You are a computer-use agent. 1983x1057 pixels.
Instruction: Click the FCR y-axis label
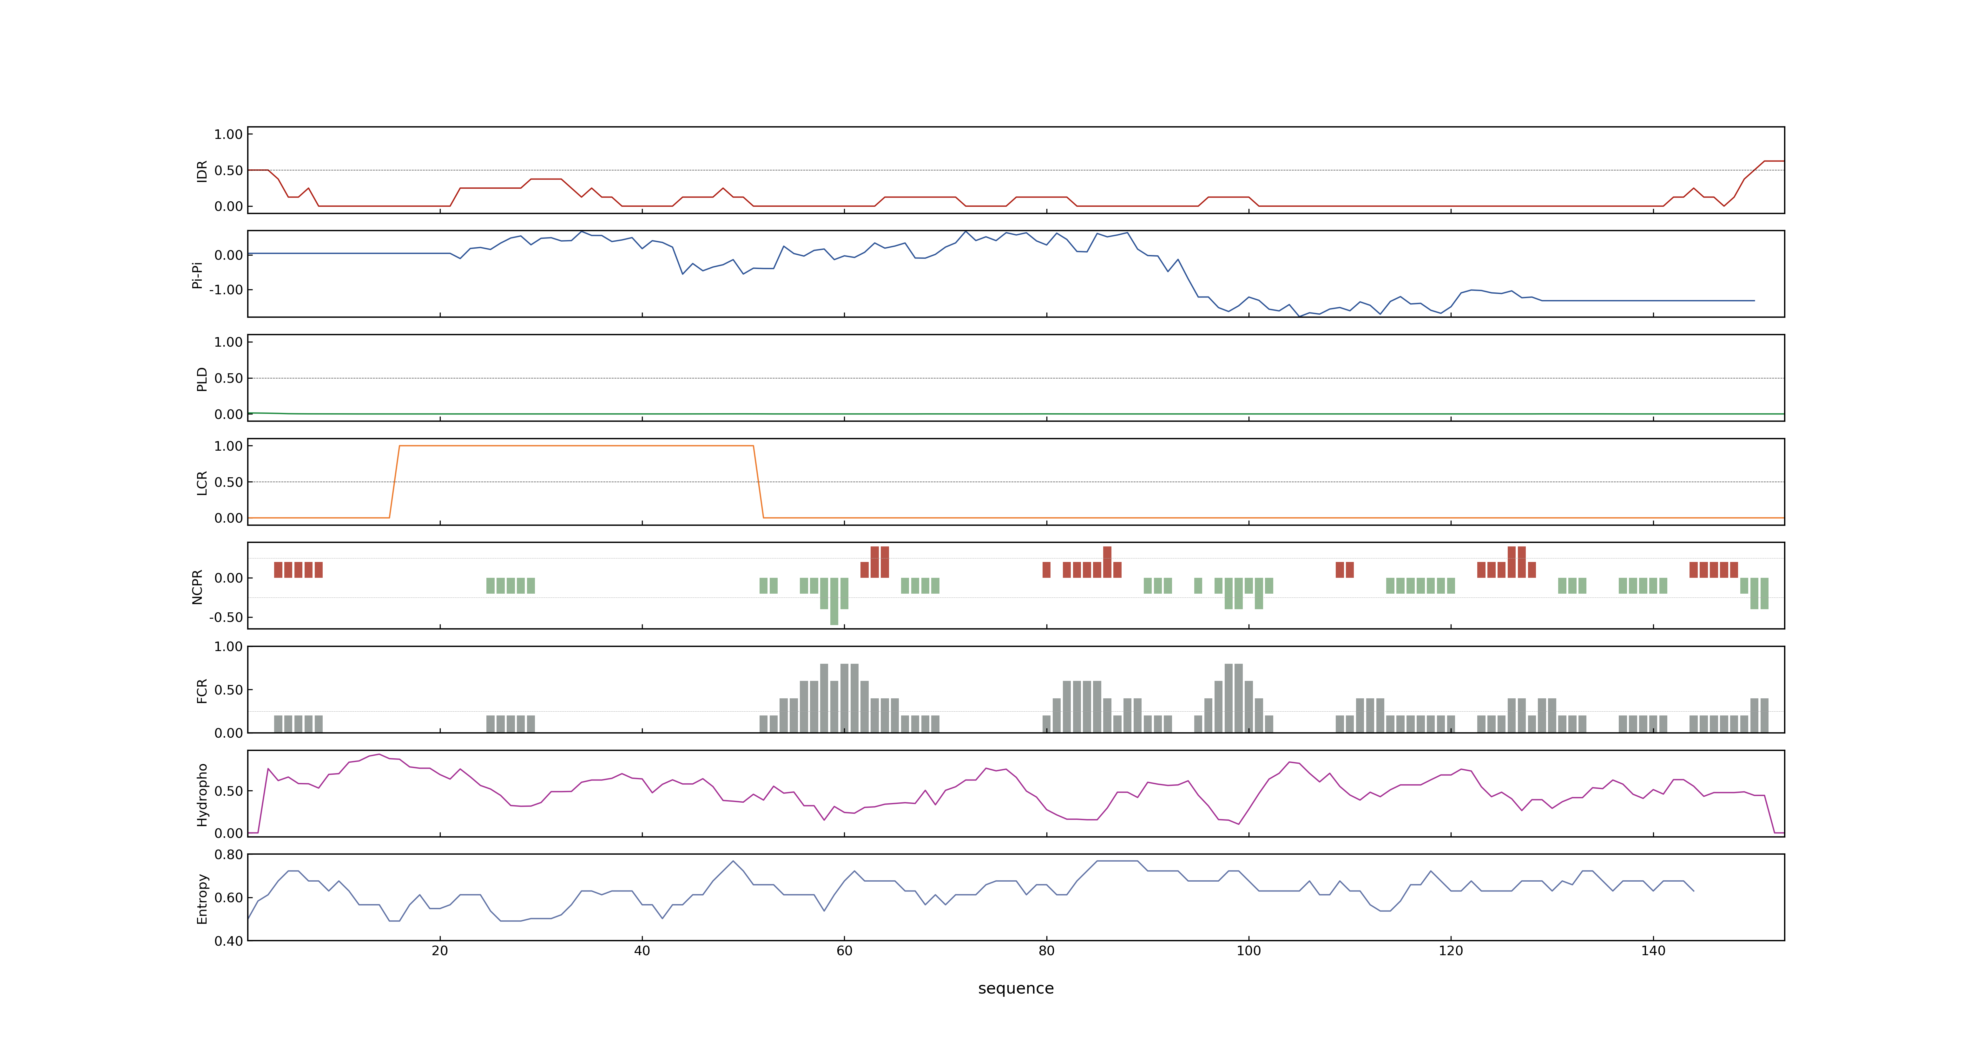pos(202,690)
